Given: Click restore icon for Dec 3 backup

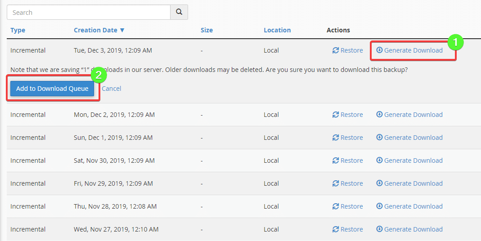Looking at the screenshot, I should coord(336,50).
